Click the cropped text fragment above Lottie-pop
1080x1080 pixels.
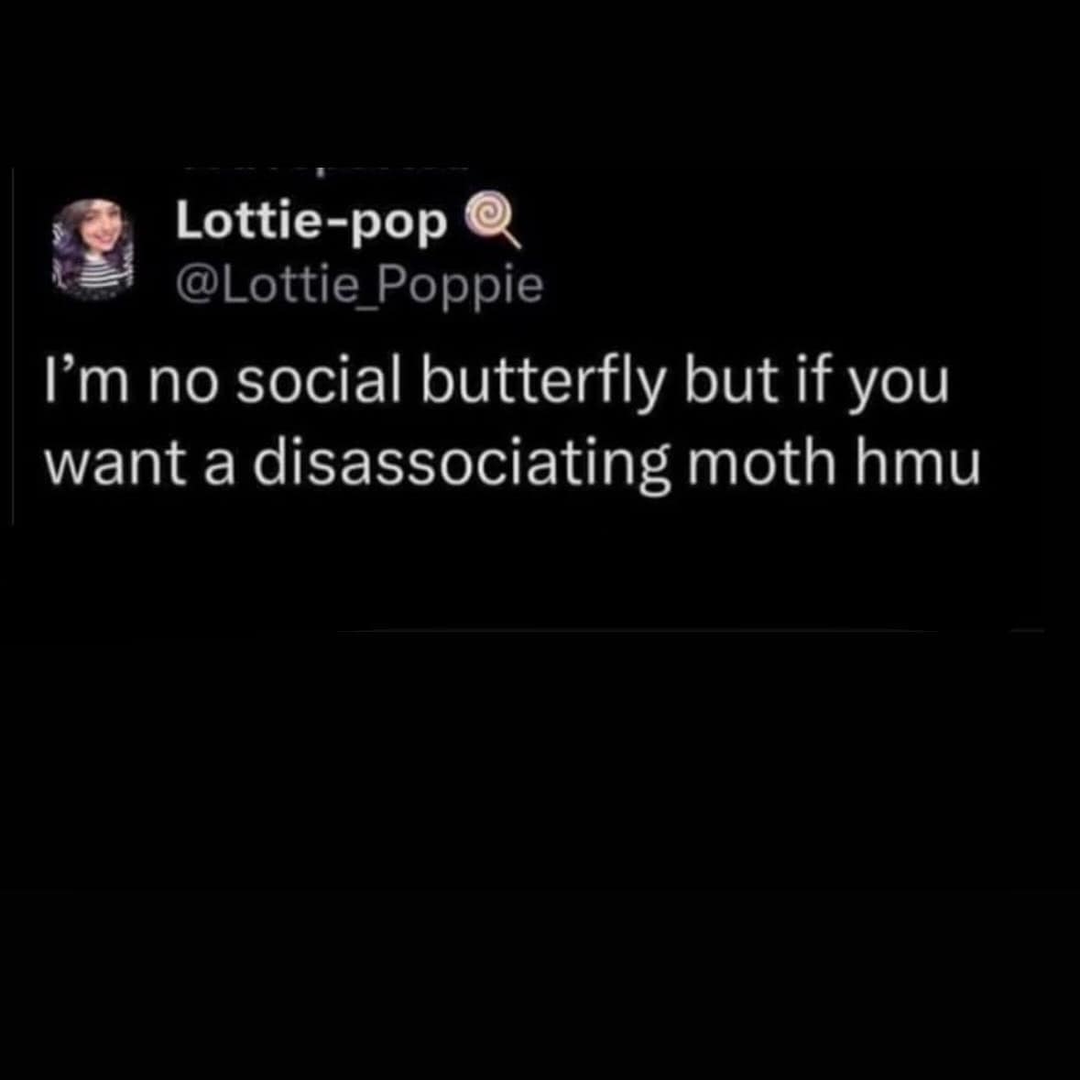[325, 168]
